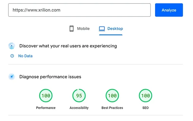Open the Best Practices score gauge
Viewport: 193px width, 121px height.
pyautogui.click(x=112, y=96)
